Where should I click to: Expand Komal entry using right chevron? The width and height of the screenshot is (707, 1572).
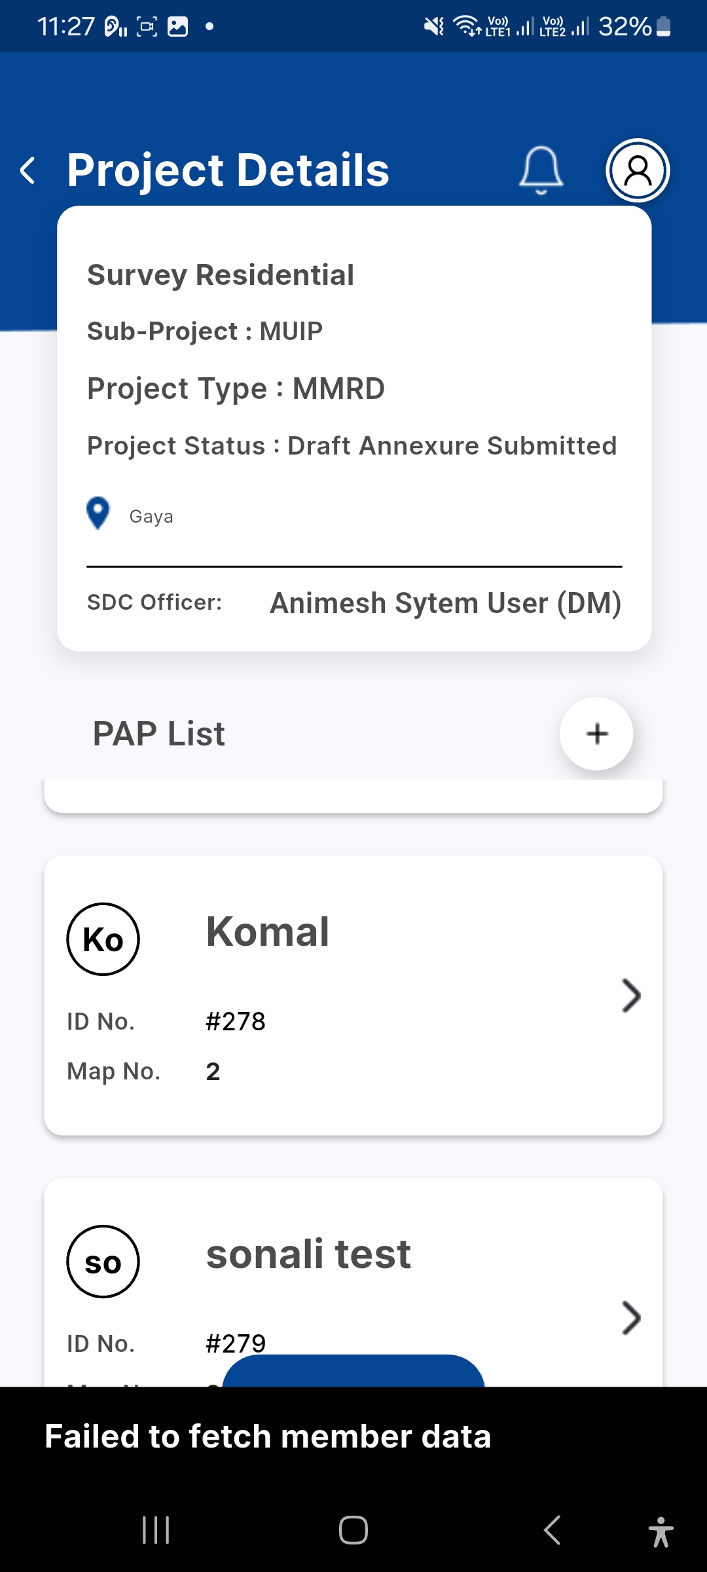pos(630,996)
